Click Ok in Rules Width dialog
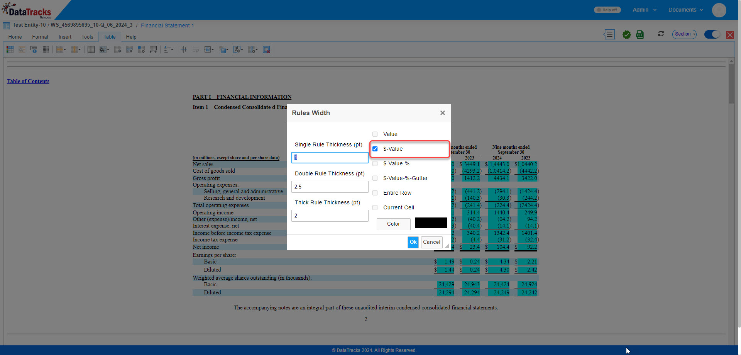 click(x=413, y=242)
